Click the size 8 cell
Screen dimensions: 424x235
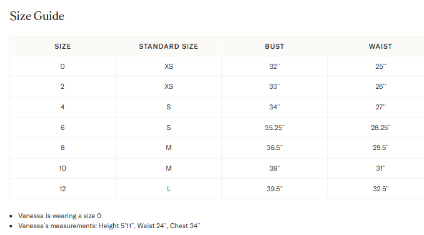[x=63, y=147]
